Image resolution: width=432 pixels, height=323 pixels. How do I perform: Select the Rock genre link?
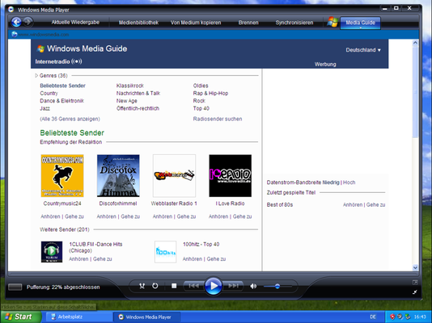click(x=199, y=101)
